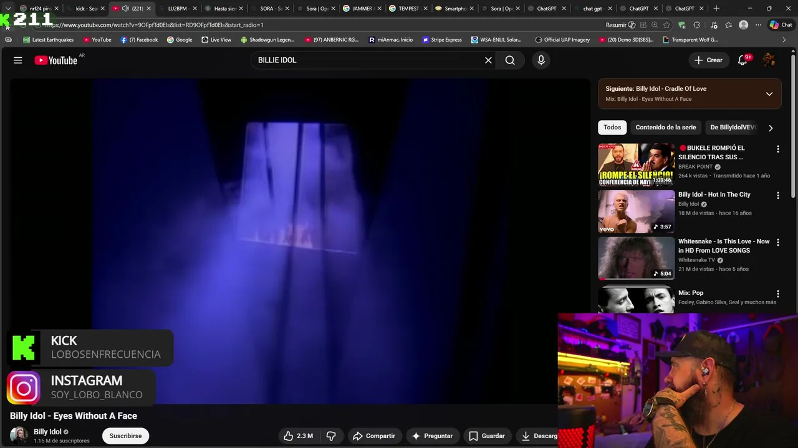
Task: Open options for BUKELE ROMPIÓ EL SILENCIO video
Action: pos(777,149)
